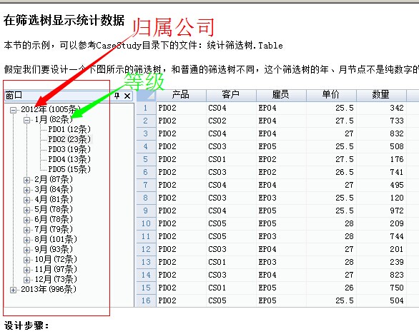The width and height of the screenshot is (419, 334).
Task: Click the 窗口 panel title bar
Action: [x=69, y=96]
